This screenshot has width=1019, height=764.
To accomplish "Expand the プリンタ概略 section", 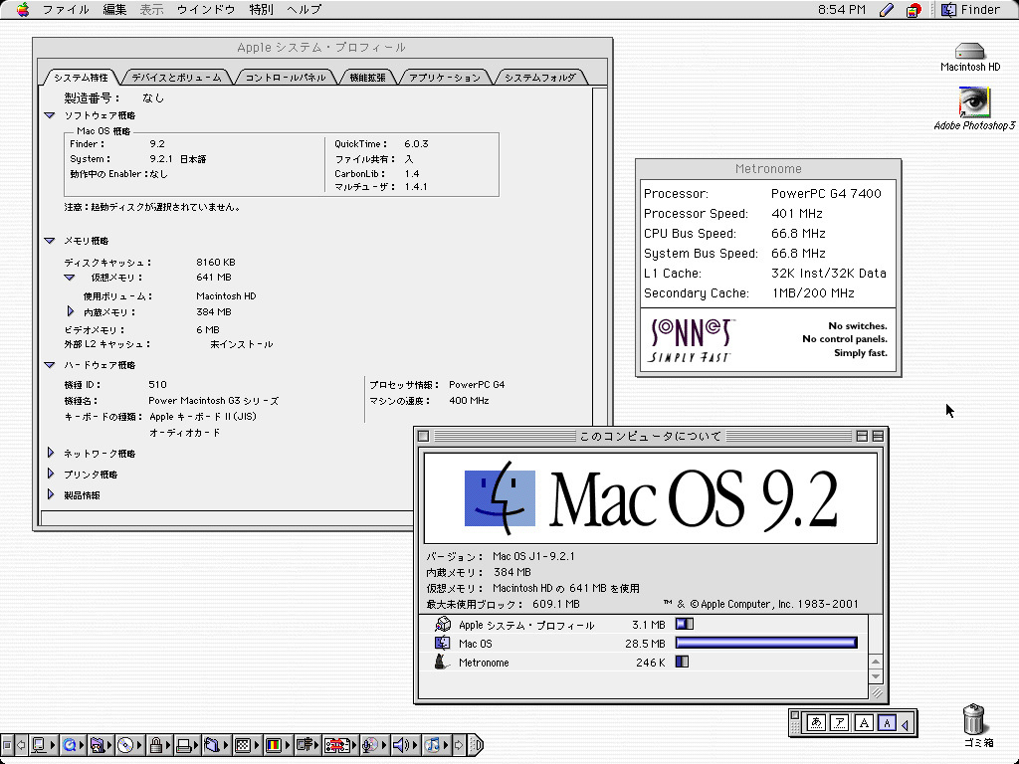I will [x=51, y=474].
